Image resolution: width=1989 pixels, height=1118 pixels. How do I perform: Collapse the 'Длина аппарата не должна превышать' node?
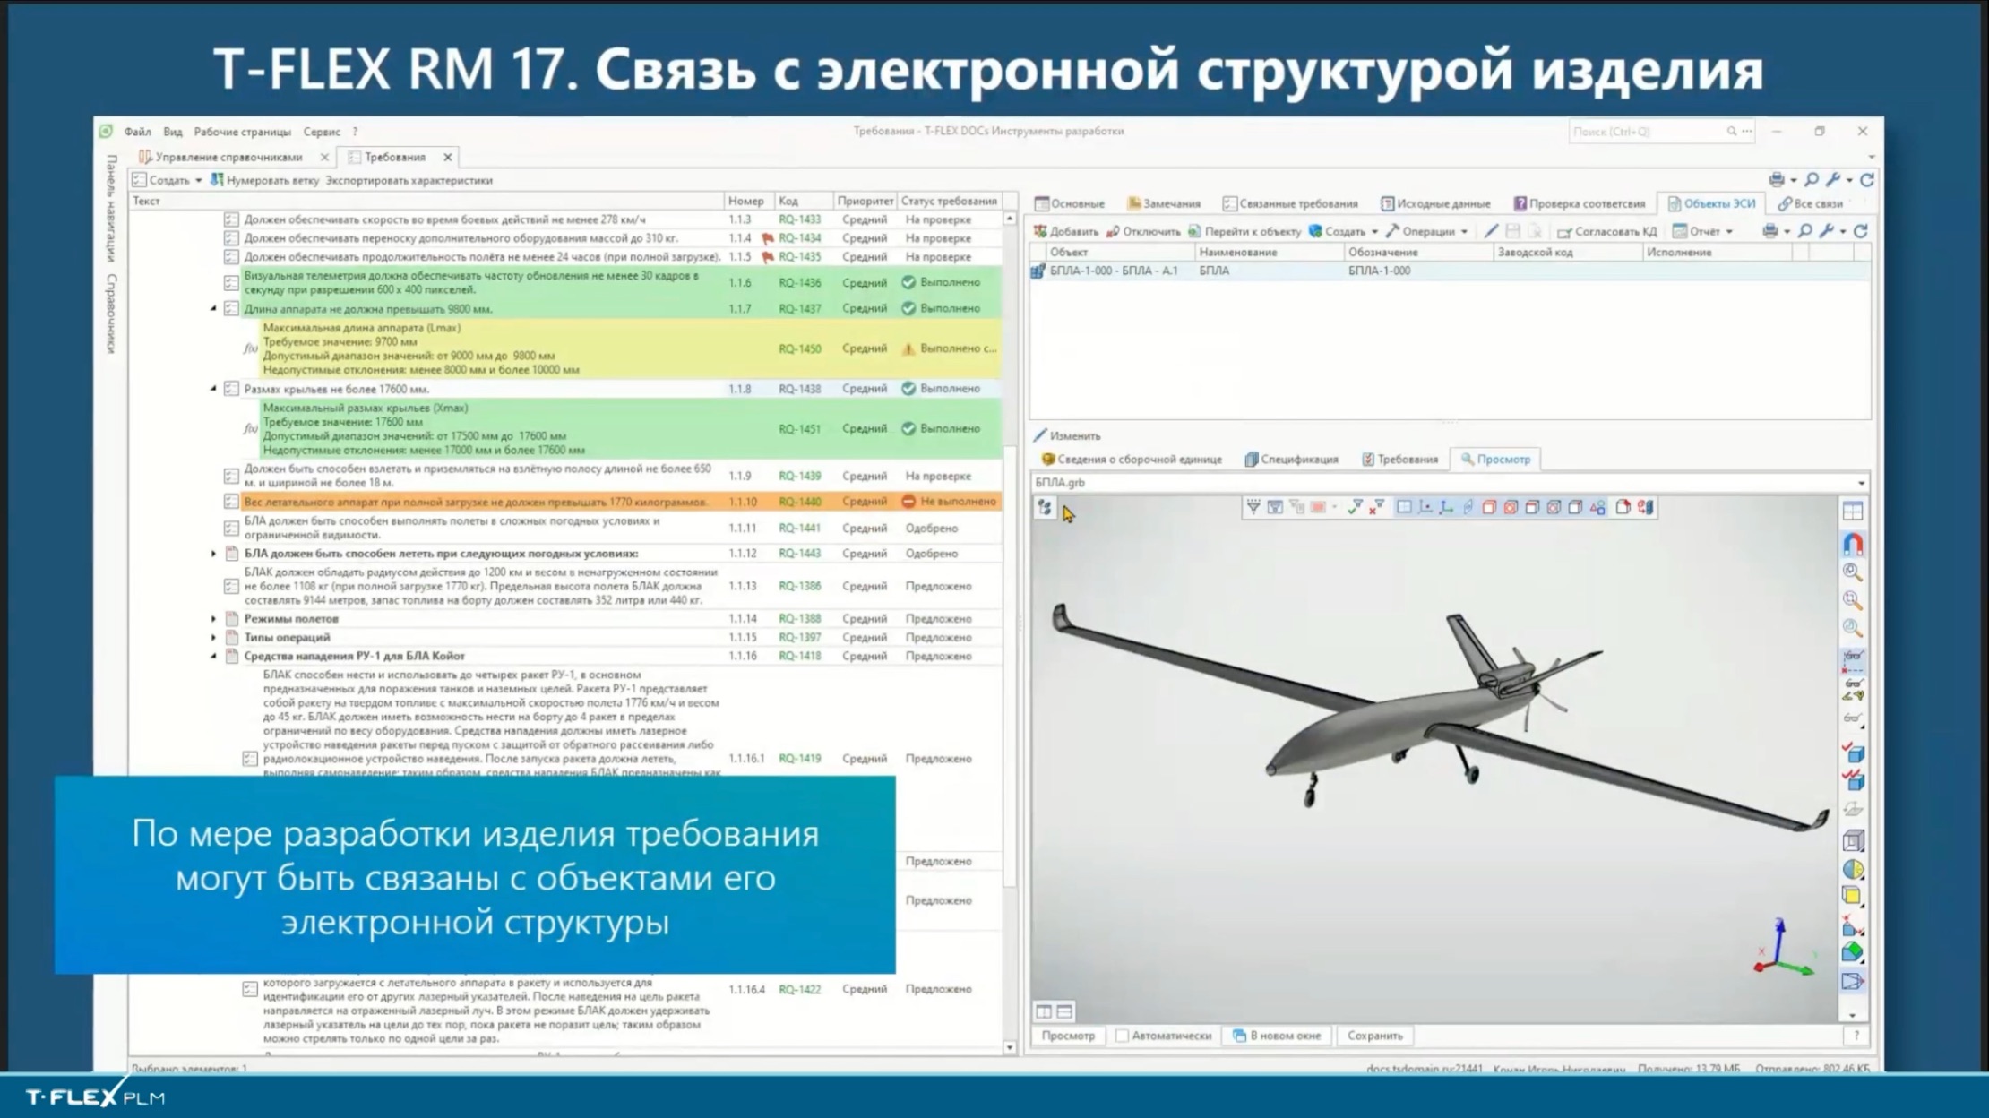213,308
